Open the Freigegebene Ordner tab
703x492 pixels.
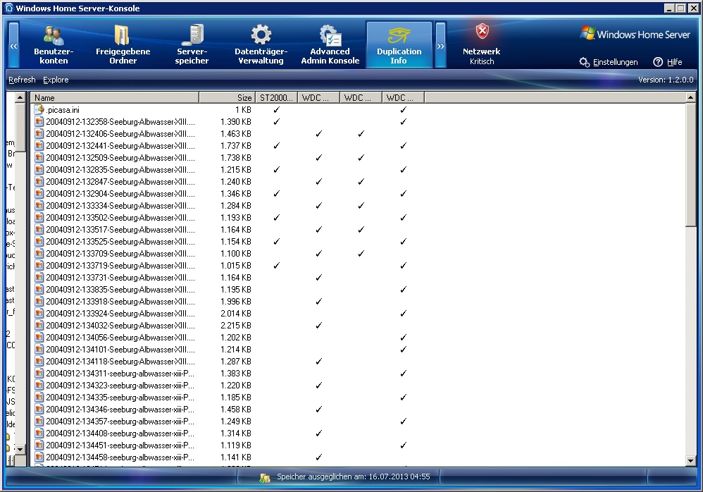pyautogui.click(x=123, y=45)
